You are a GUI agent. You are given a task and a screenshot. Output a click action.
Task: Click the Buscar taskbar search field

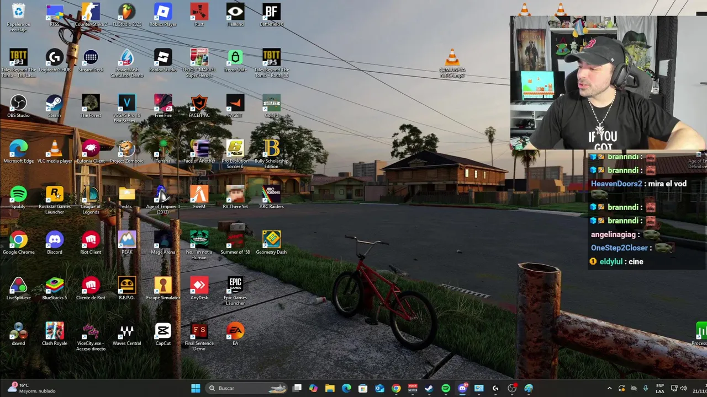245,388
